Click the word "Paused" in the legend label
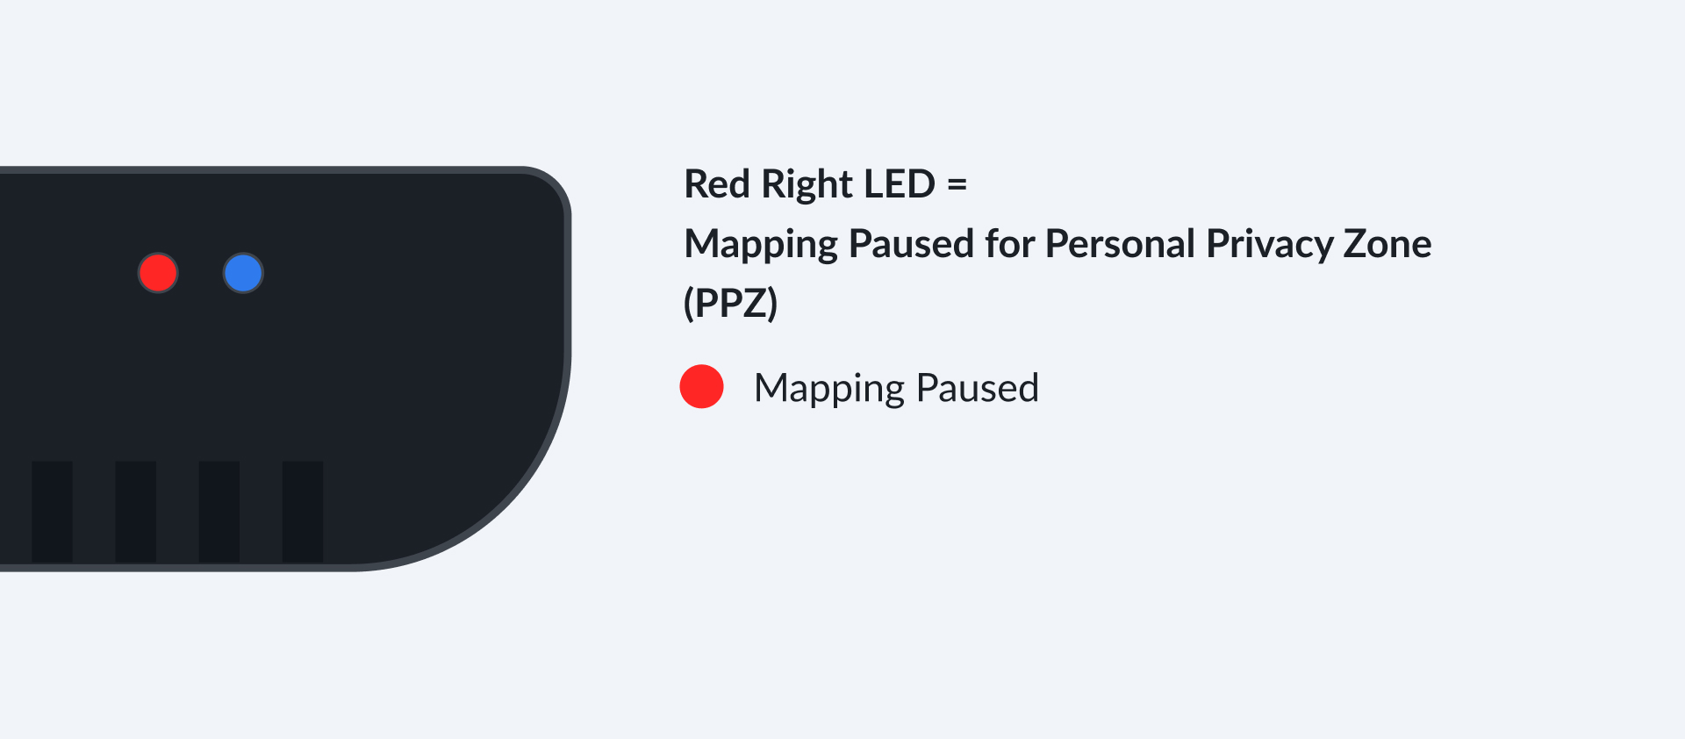 pos(977,388)
